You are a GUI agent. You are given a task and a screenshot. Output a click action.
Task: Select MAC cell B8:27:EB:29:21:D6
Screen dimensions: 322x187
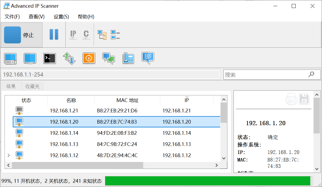click(x=117, y=111)
